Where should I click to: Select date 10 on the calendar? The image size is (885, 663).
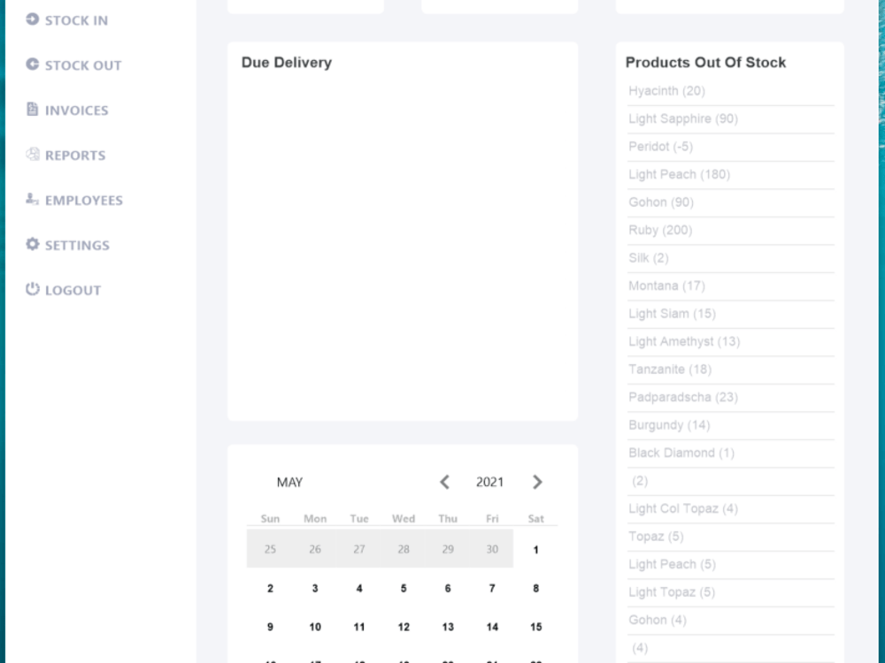pos(315,627)
